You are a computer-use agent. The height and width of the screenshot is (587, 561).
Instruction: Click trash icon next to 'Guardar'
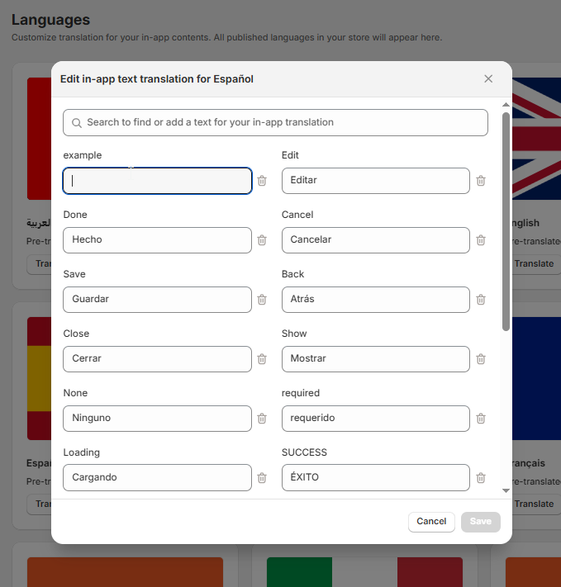pyautogui.click(x=262, y=300)
